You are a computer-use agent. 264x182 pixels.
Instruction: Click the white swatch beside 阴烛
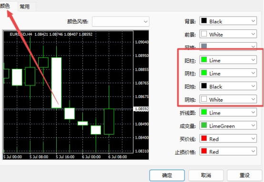pos(204,99)
